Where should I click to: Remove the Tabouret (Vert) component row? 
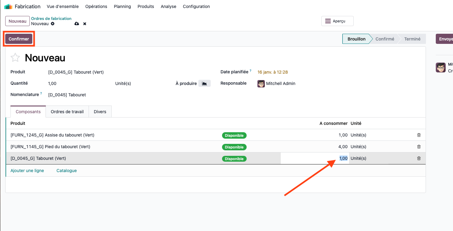(x=419, y=158)
